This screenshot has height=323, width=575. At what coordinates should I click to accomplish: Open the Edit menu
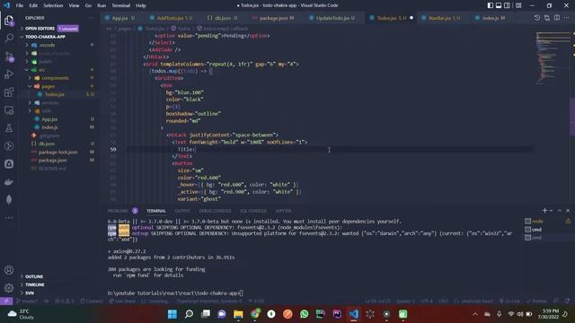[33, 5]
